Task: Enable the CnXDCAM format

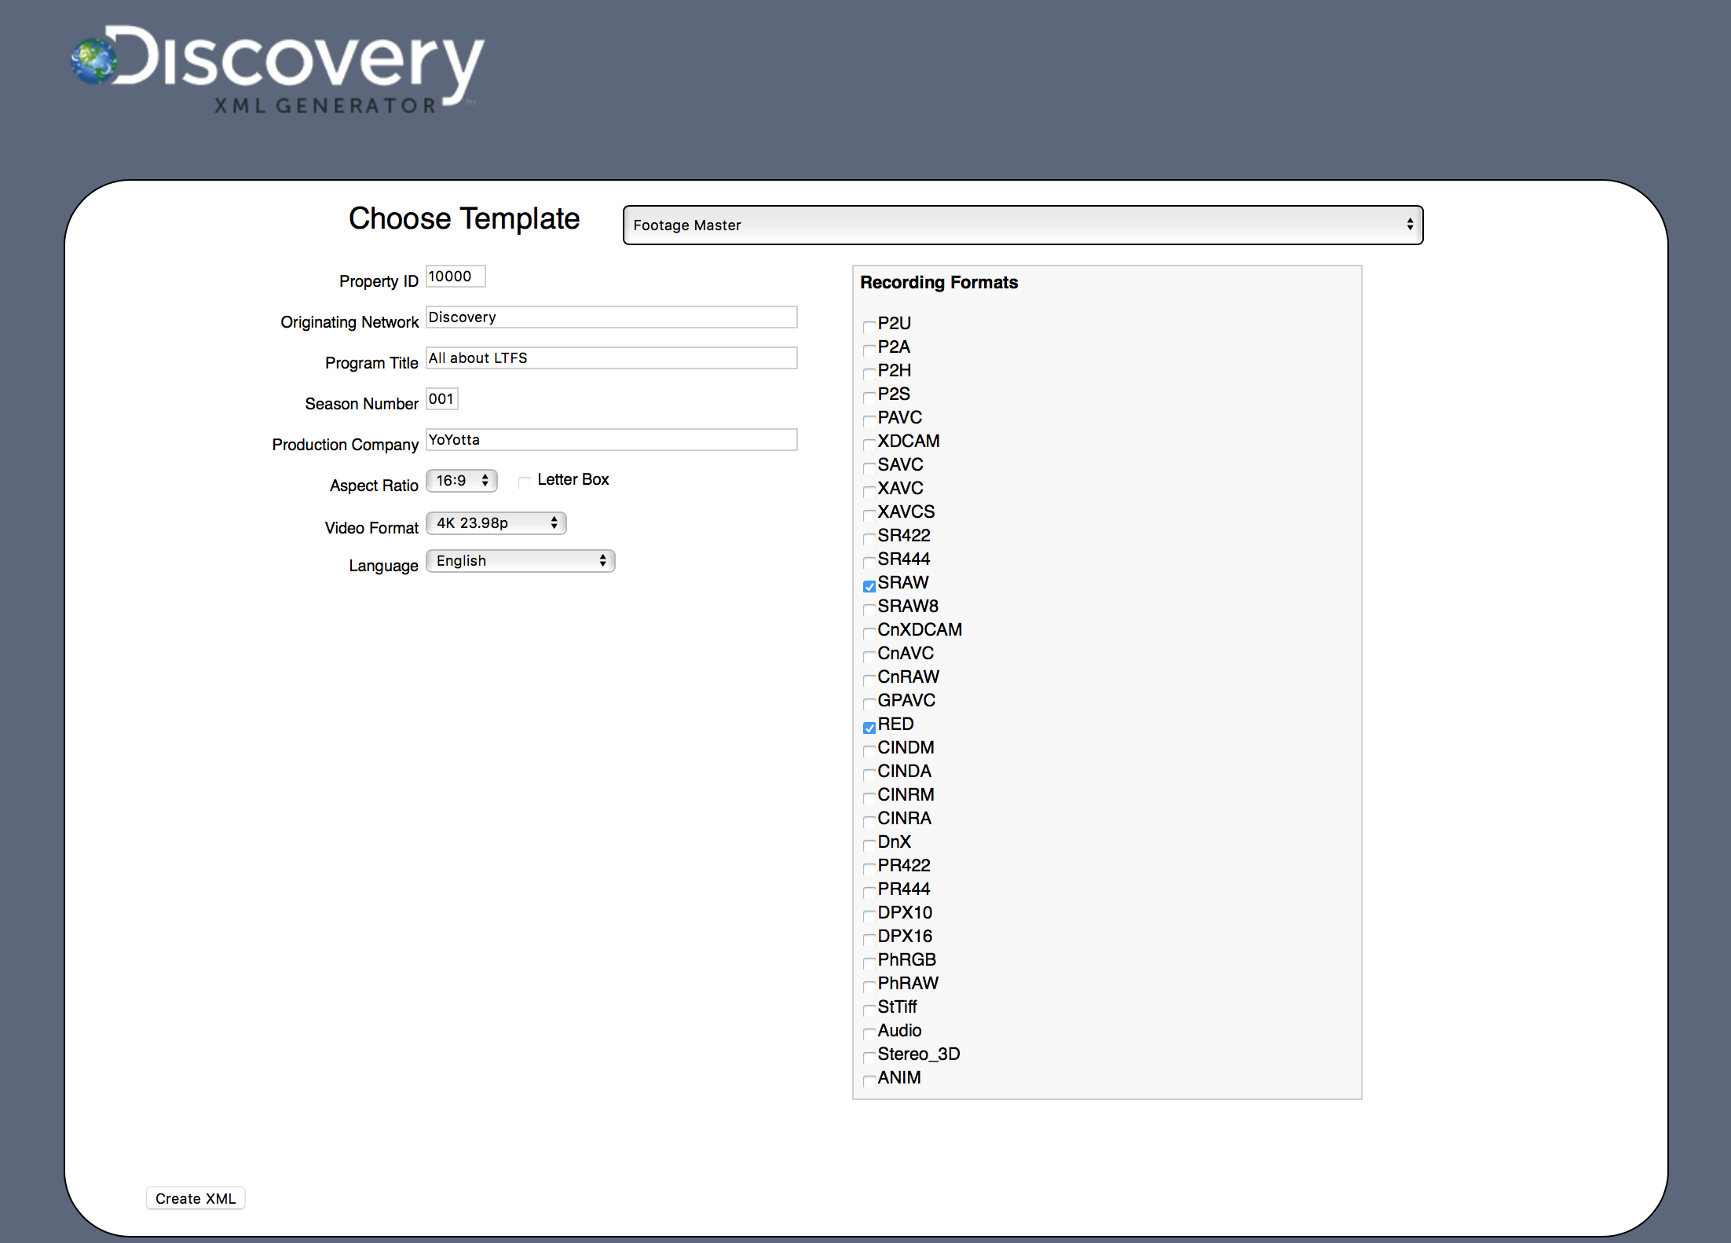Action: click(x=869, y=632)
